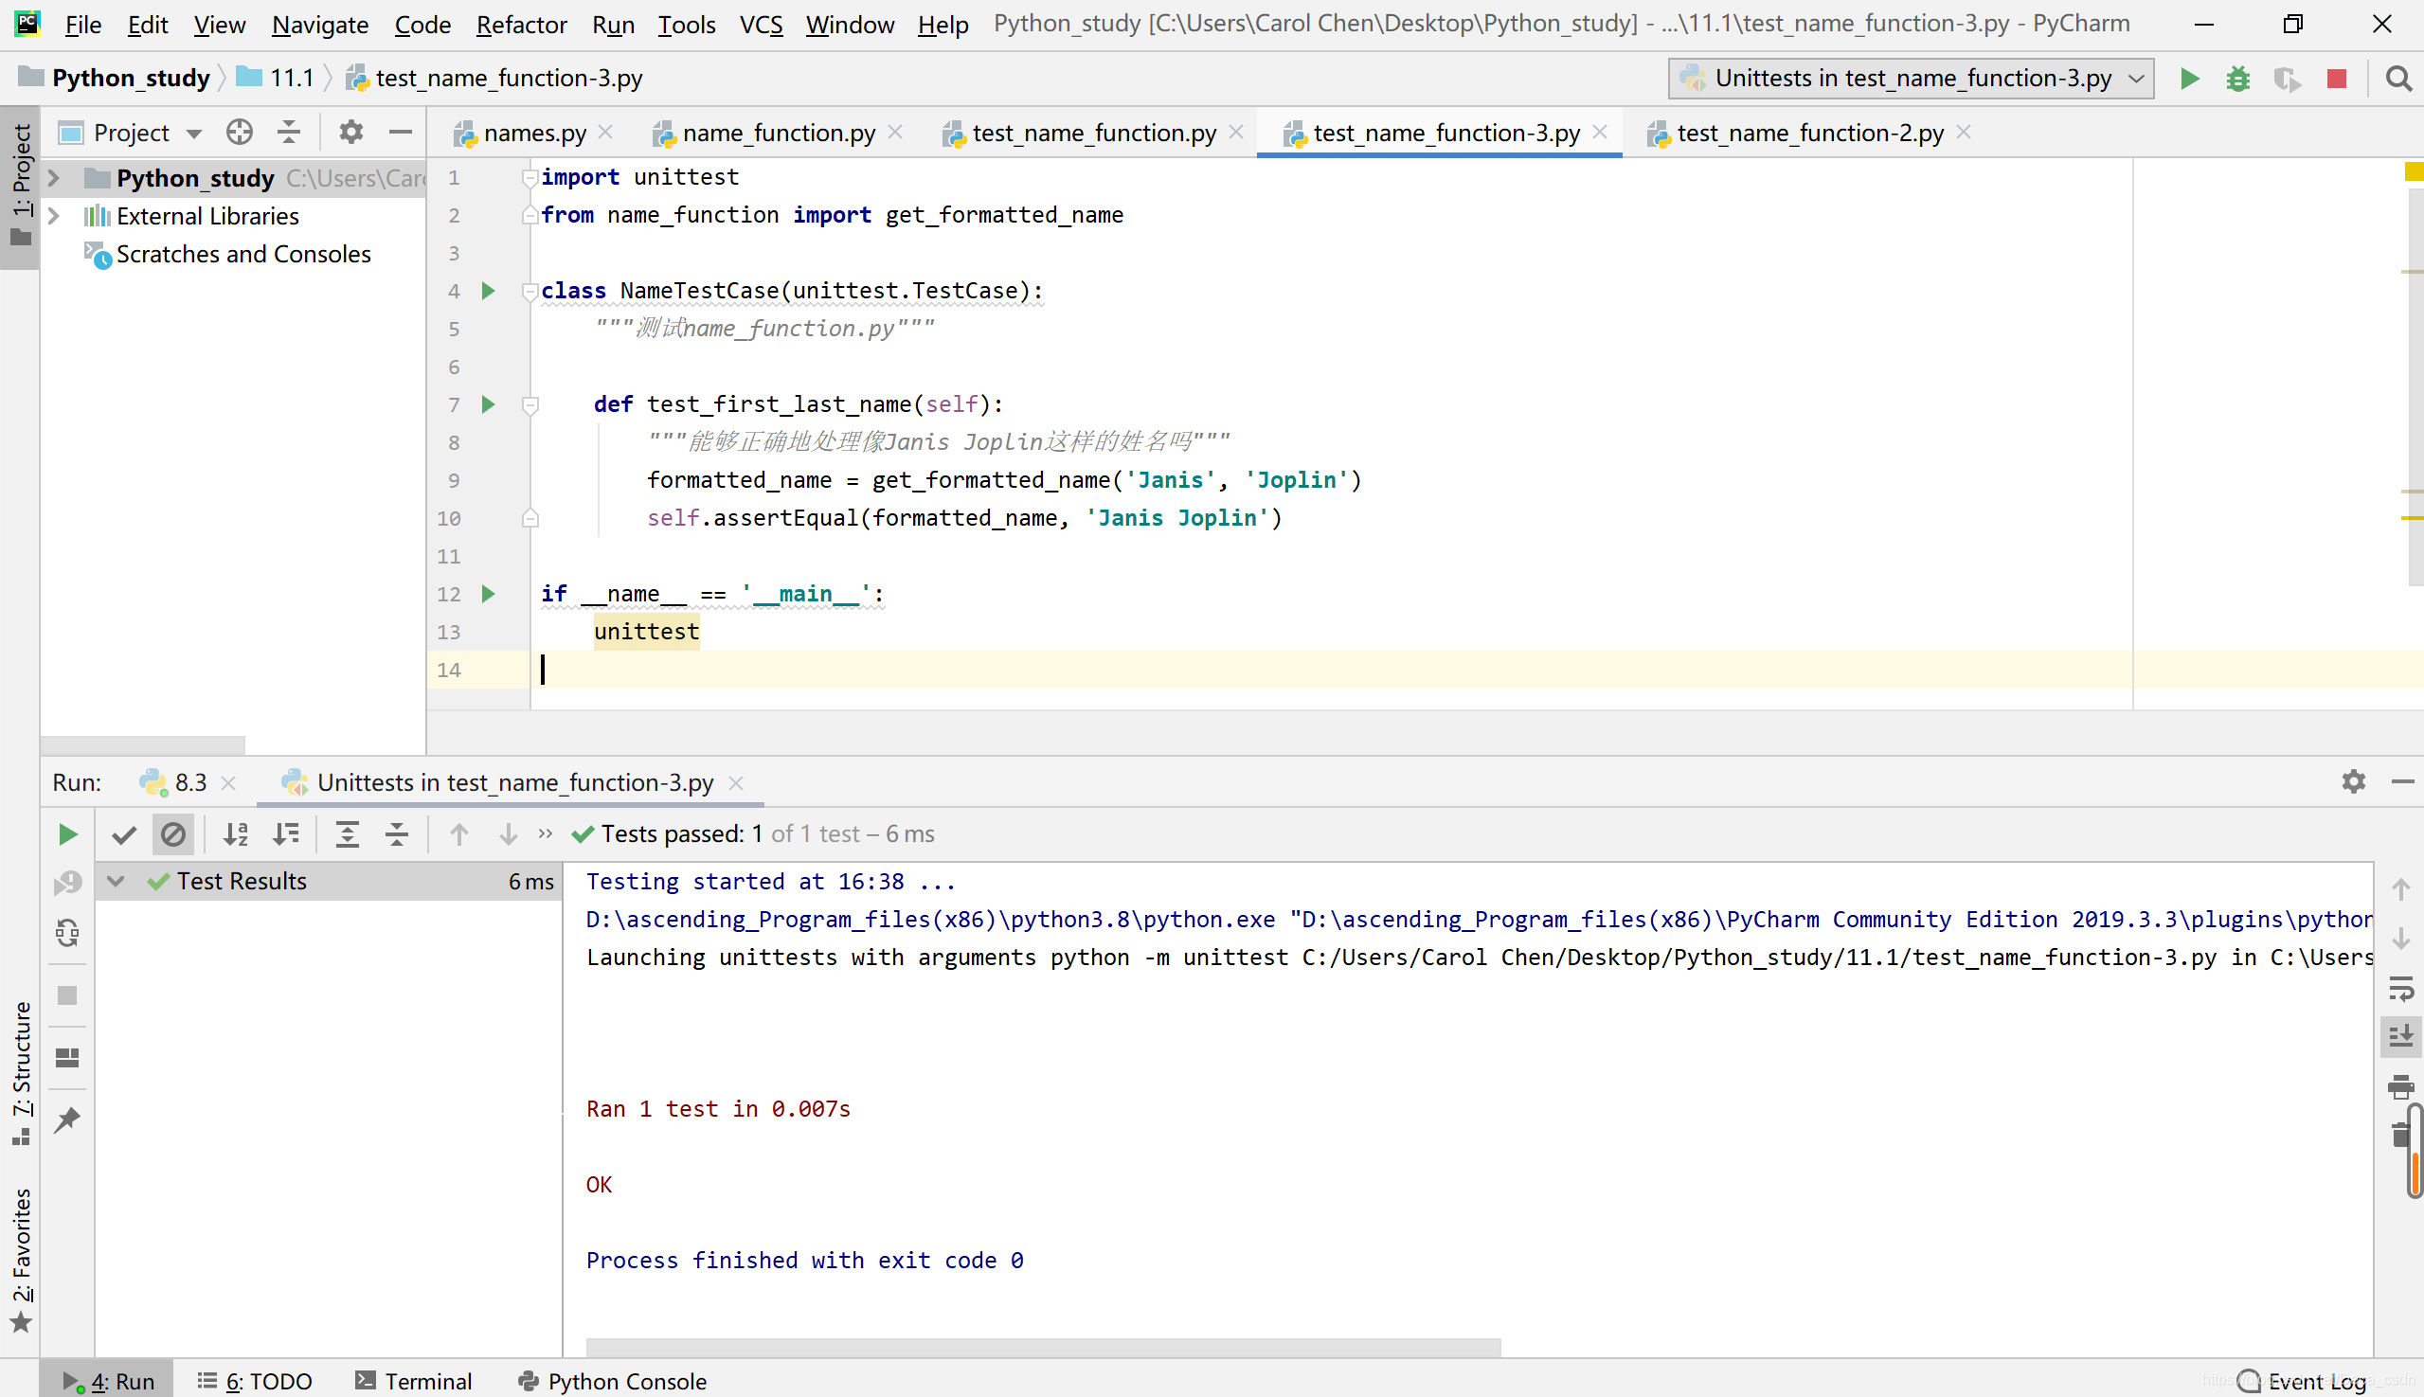Expand the Python_study project folder
This screenshot has height=1397, width=2424.
point(55,178)
